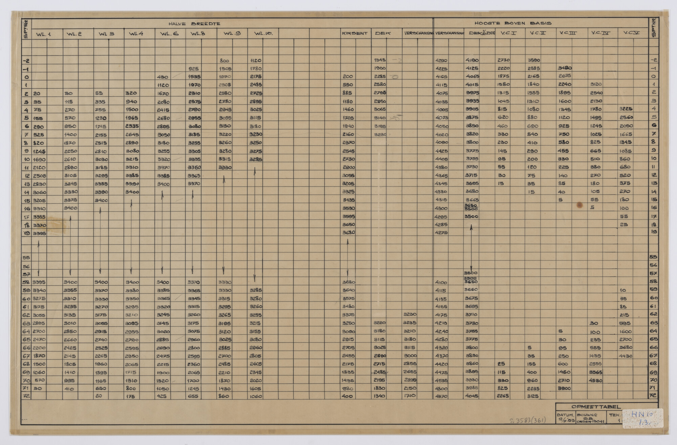Click the HALVE BREEDTE section heading

(194, 24)
